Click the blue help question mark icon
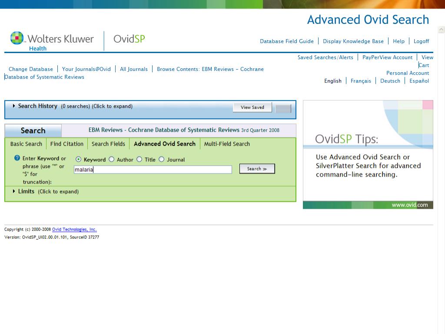This screenshot has width=445, height=334. pos(17,158)
